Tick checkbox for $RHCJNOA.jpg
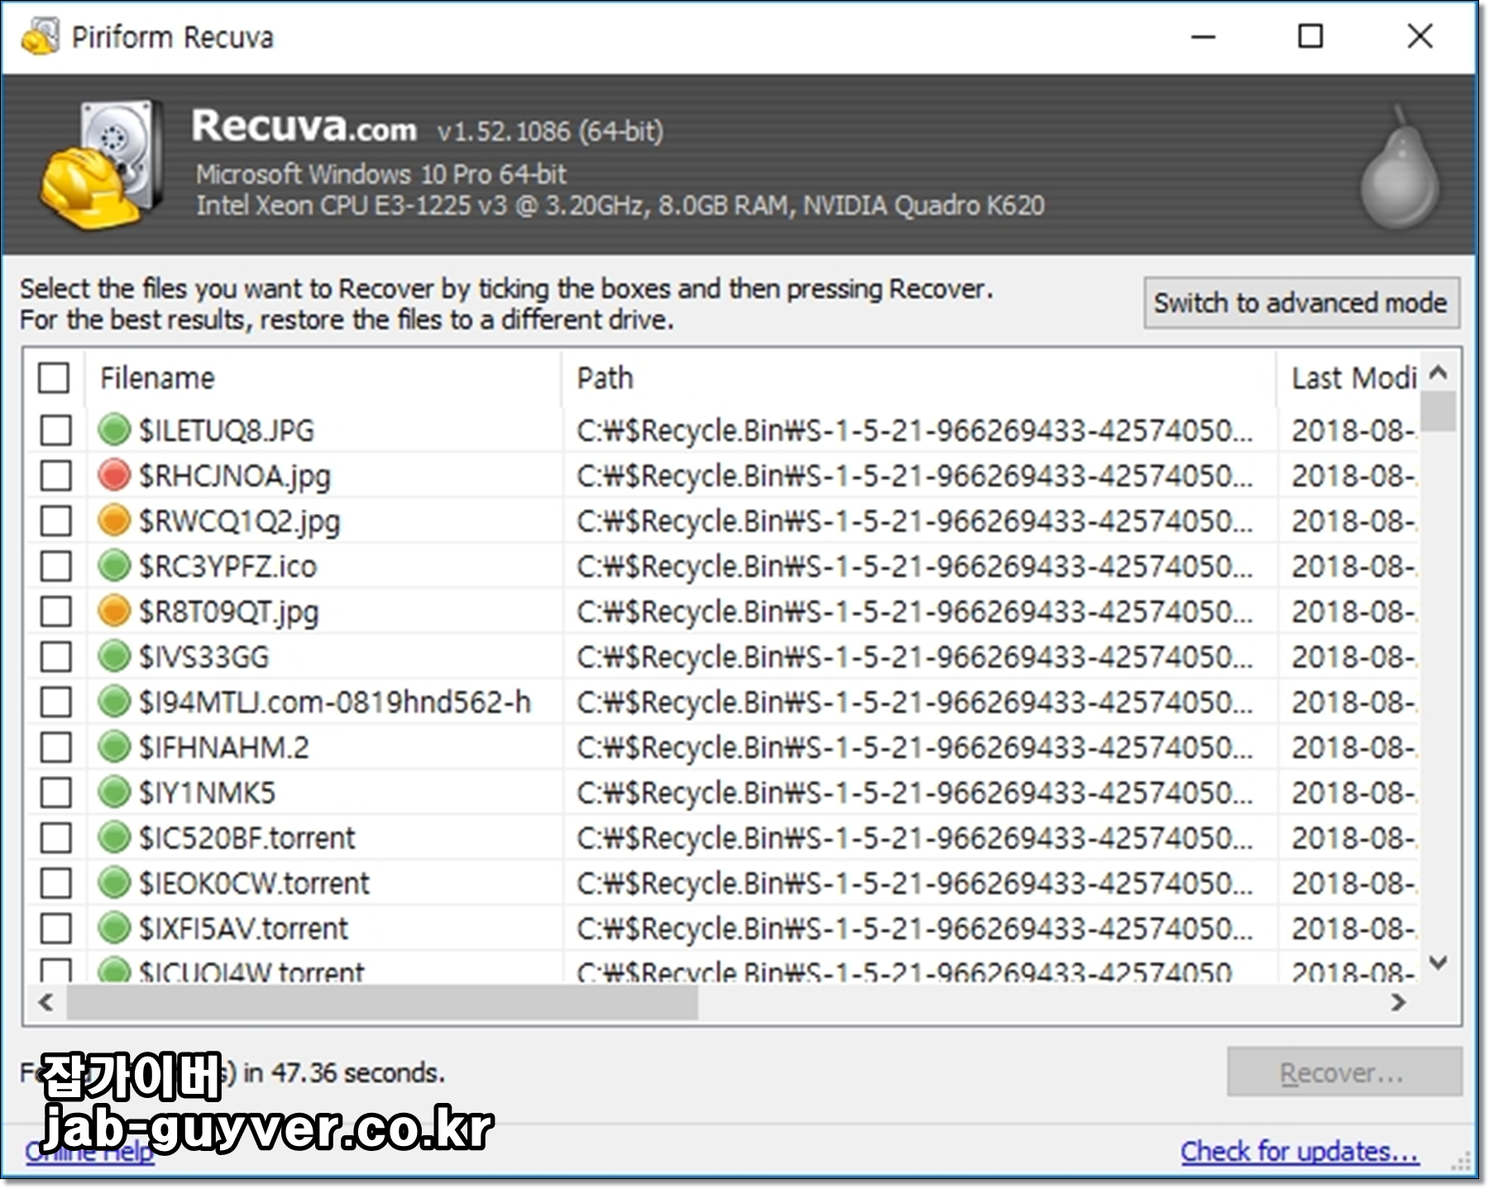The image size is (1489, 1189). click(55, 476)
